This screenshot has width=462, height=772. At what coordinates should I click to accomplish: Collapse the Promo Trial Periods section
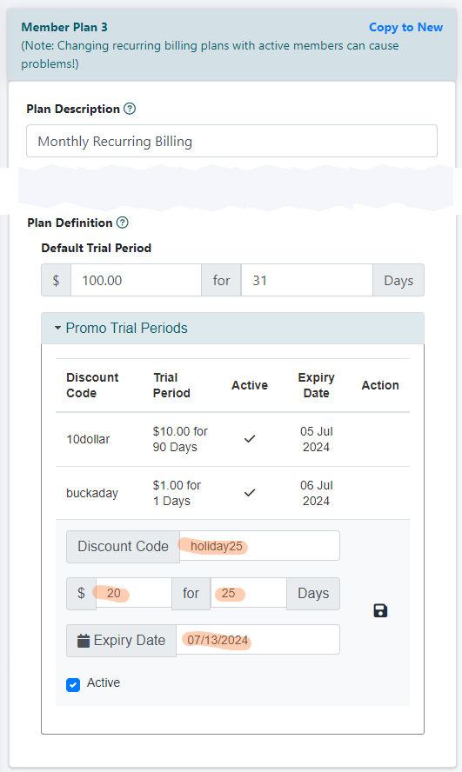tap(126, 328)
